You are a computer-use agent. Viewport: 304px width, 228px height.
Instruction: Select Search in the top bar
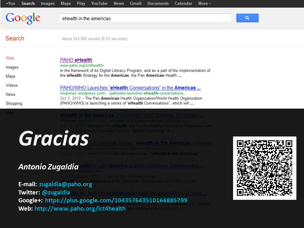click(x=28, y=3)
